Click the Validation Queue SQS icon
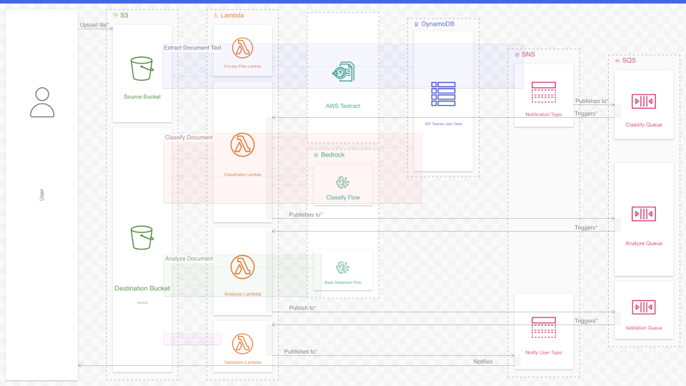686x386 pixels. pyautogui.click(x=644, y=307)
